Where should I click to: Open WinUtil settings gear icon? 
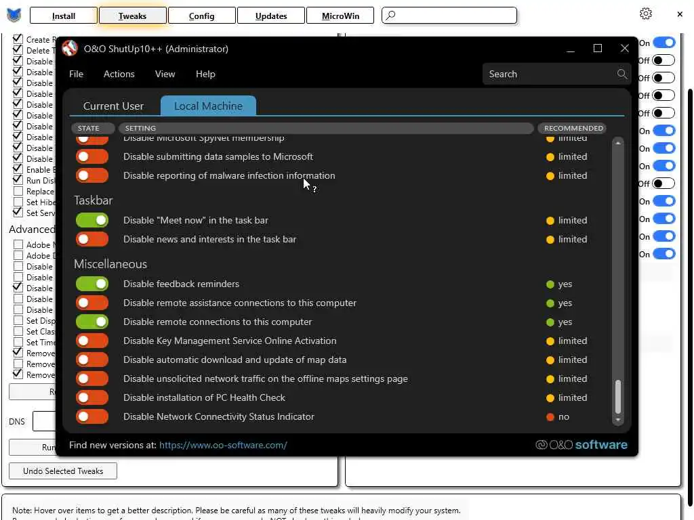(x=646, y=14)
